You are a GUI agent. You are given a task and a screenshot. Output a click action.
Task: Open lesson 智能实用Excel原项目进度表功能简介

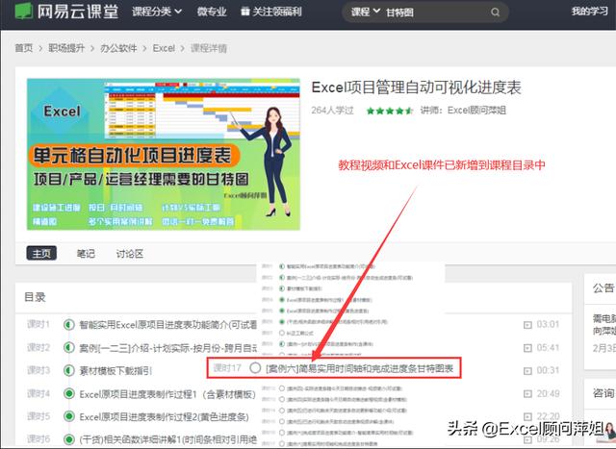(167, 325)
